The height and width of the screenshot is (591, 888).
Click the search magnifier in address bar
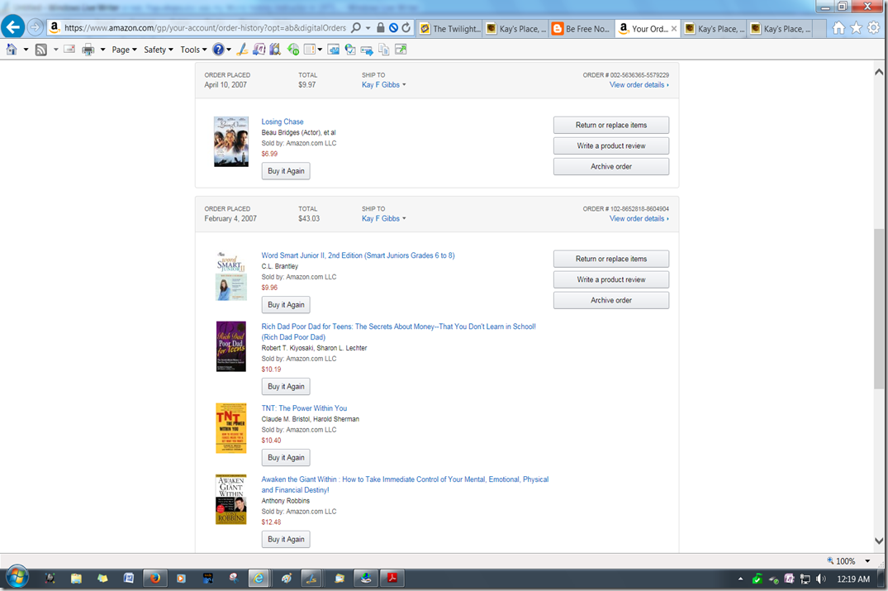(x=356, y=27)
